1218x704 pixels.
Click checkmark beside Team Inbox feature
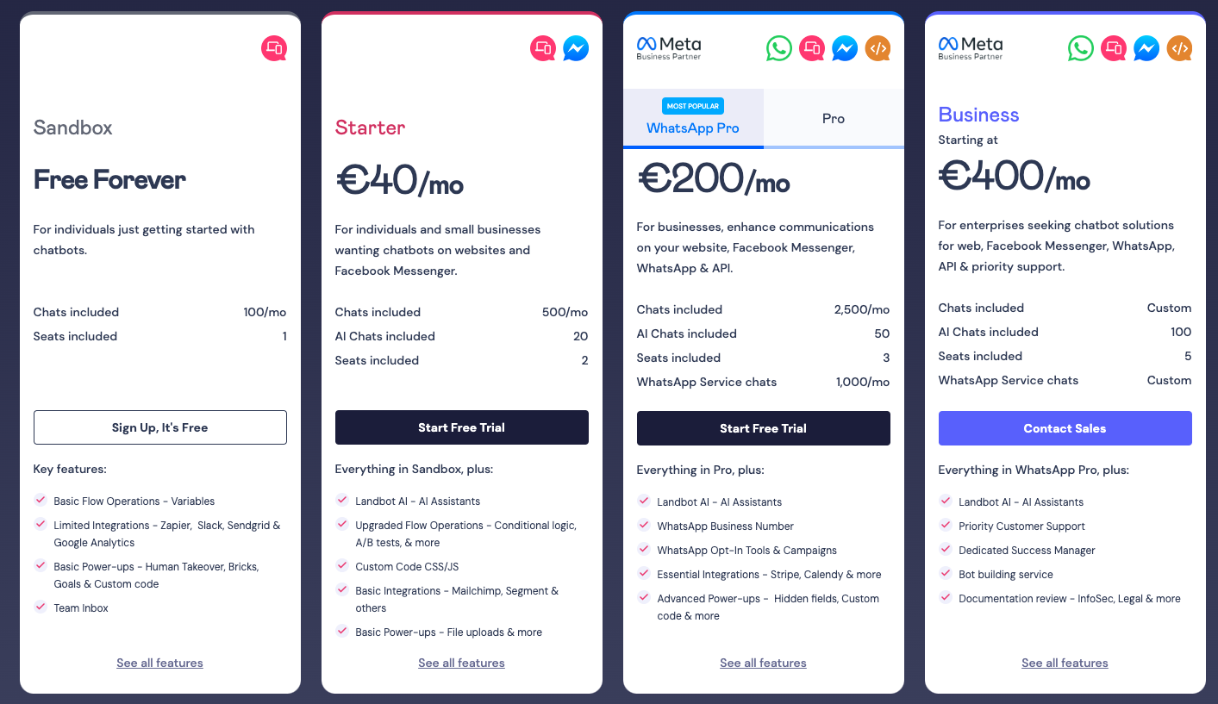click(x=41, y=607)
